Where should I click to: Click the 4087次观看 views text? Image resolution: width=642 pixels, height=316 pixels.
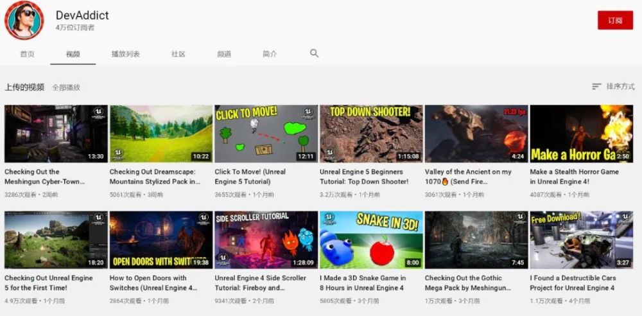(x=546, y=195)
